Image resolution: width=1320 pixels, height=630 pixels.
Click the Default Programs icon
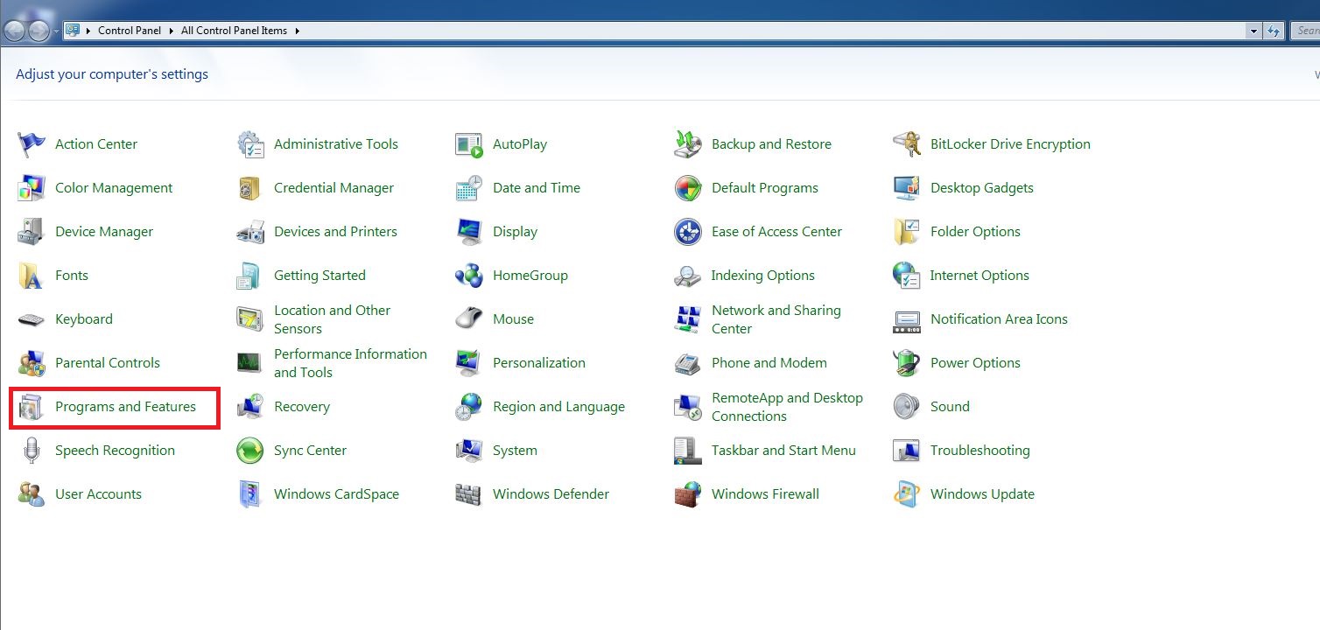(x=688, y=188)
